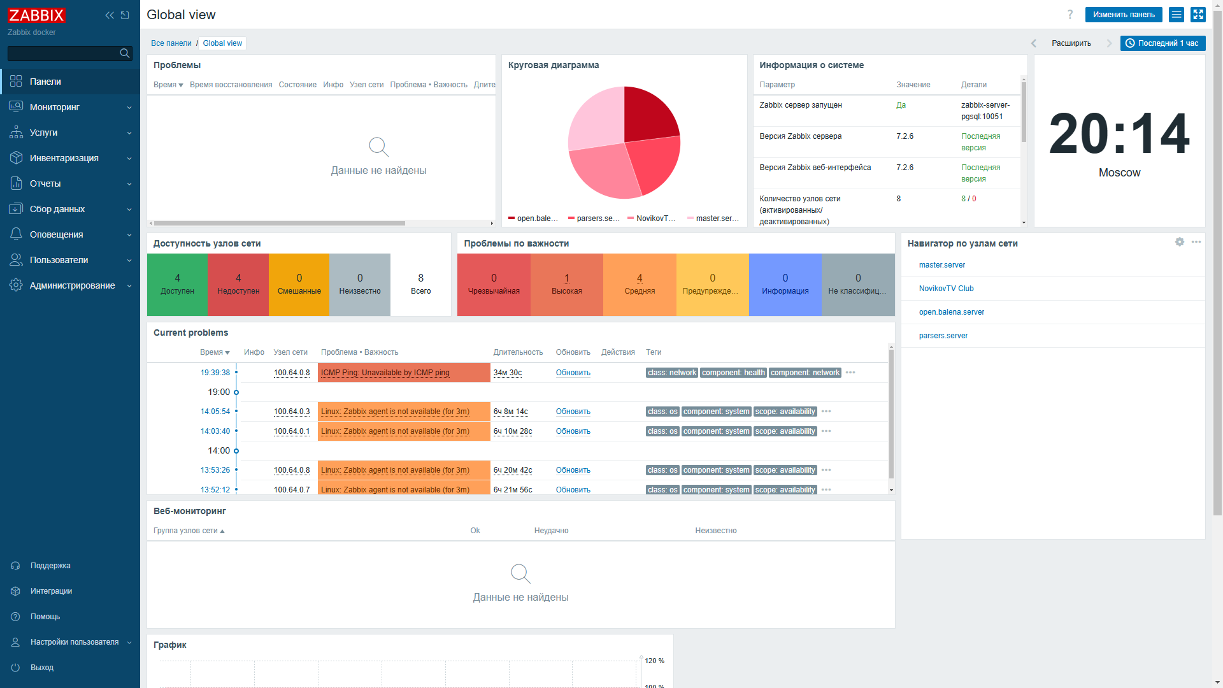The width and height of the screenshot is (1223, 688).
Task: Open the master.server host link
Action: [942, 264]
